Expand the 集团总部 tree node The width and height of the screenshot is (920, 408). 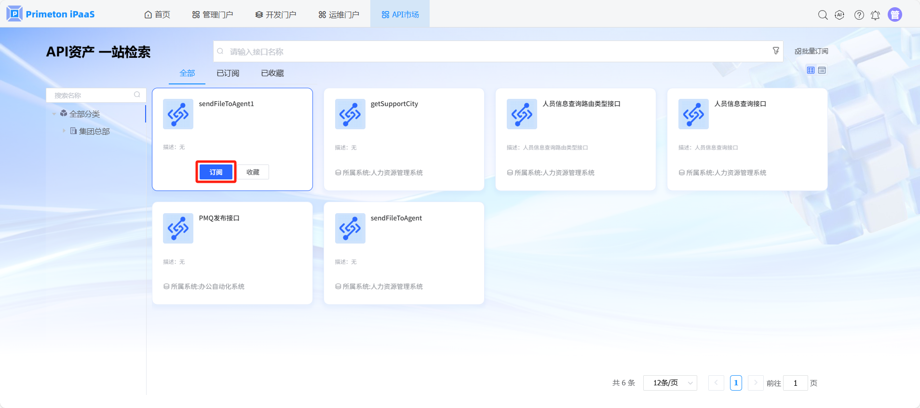[x=64, y=131]
